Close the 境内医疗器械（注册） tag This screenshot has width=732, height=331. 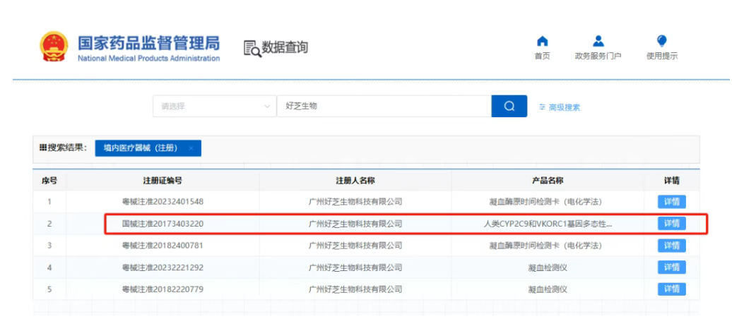coord(191,148)
